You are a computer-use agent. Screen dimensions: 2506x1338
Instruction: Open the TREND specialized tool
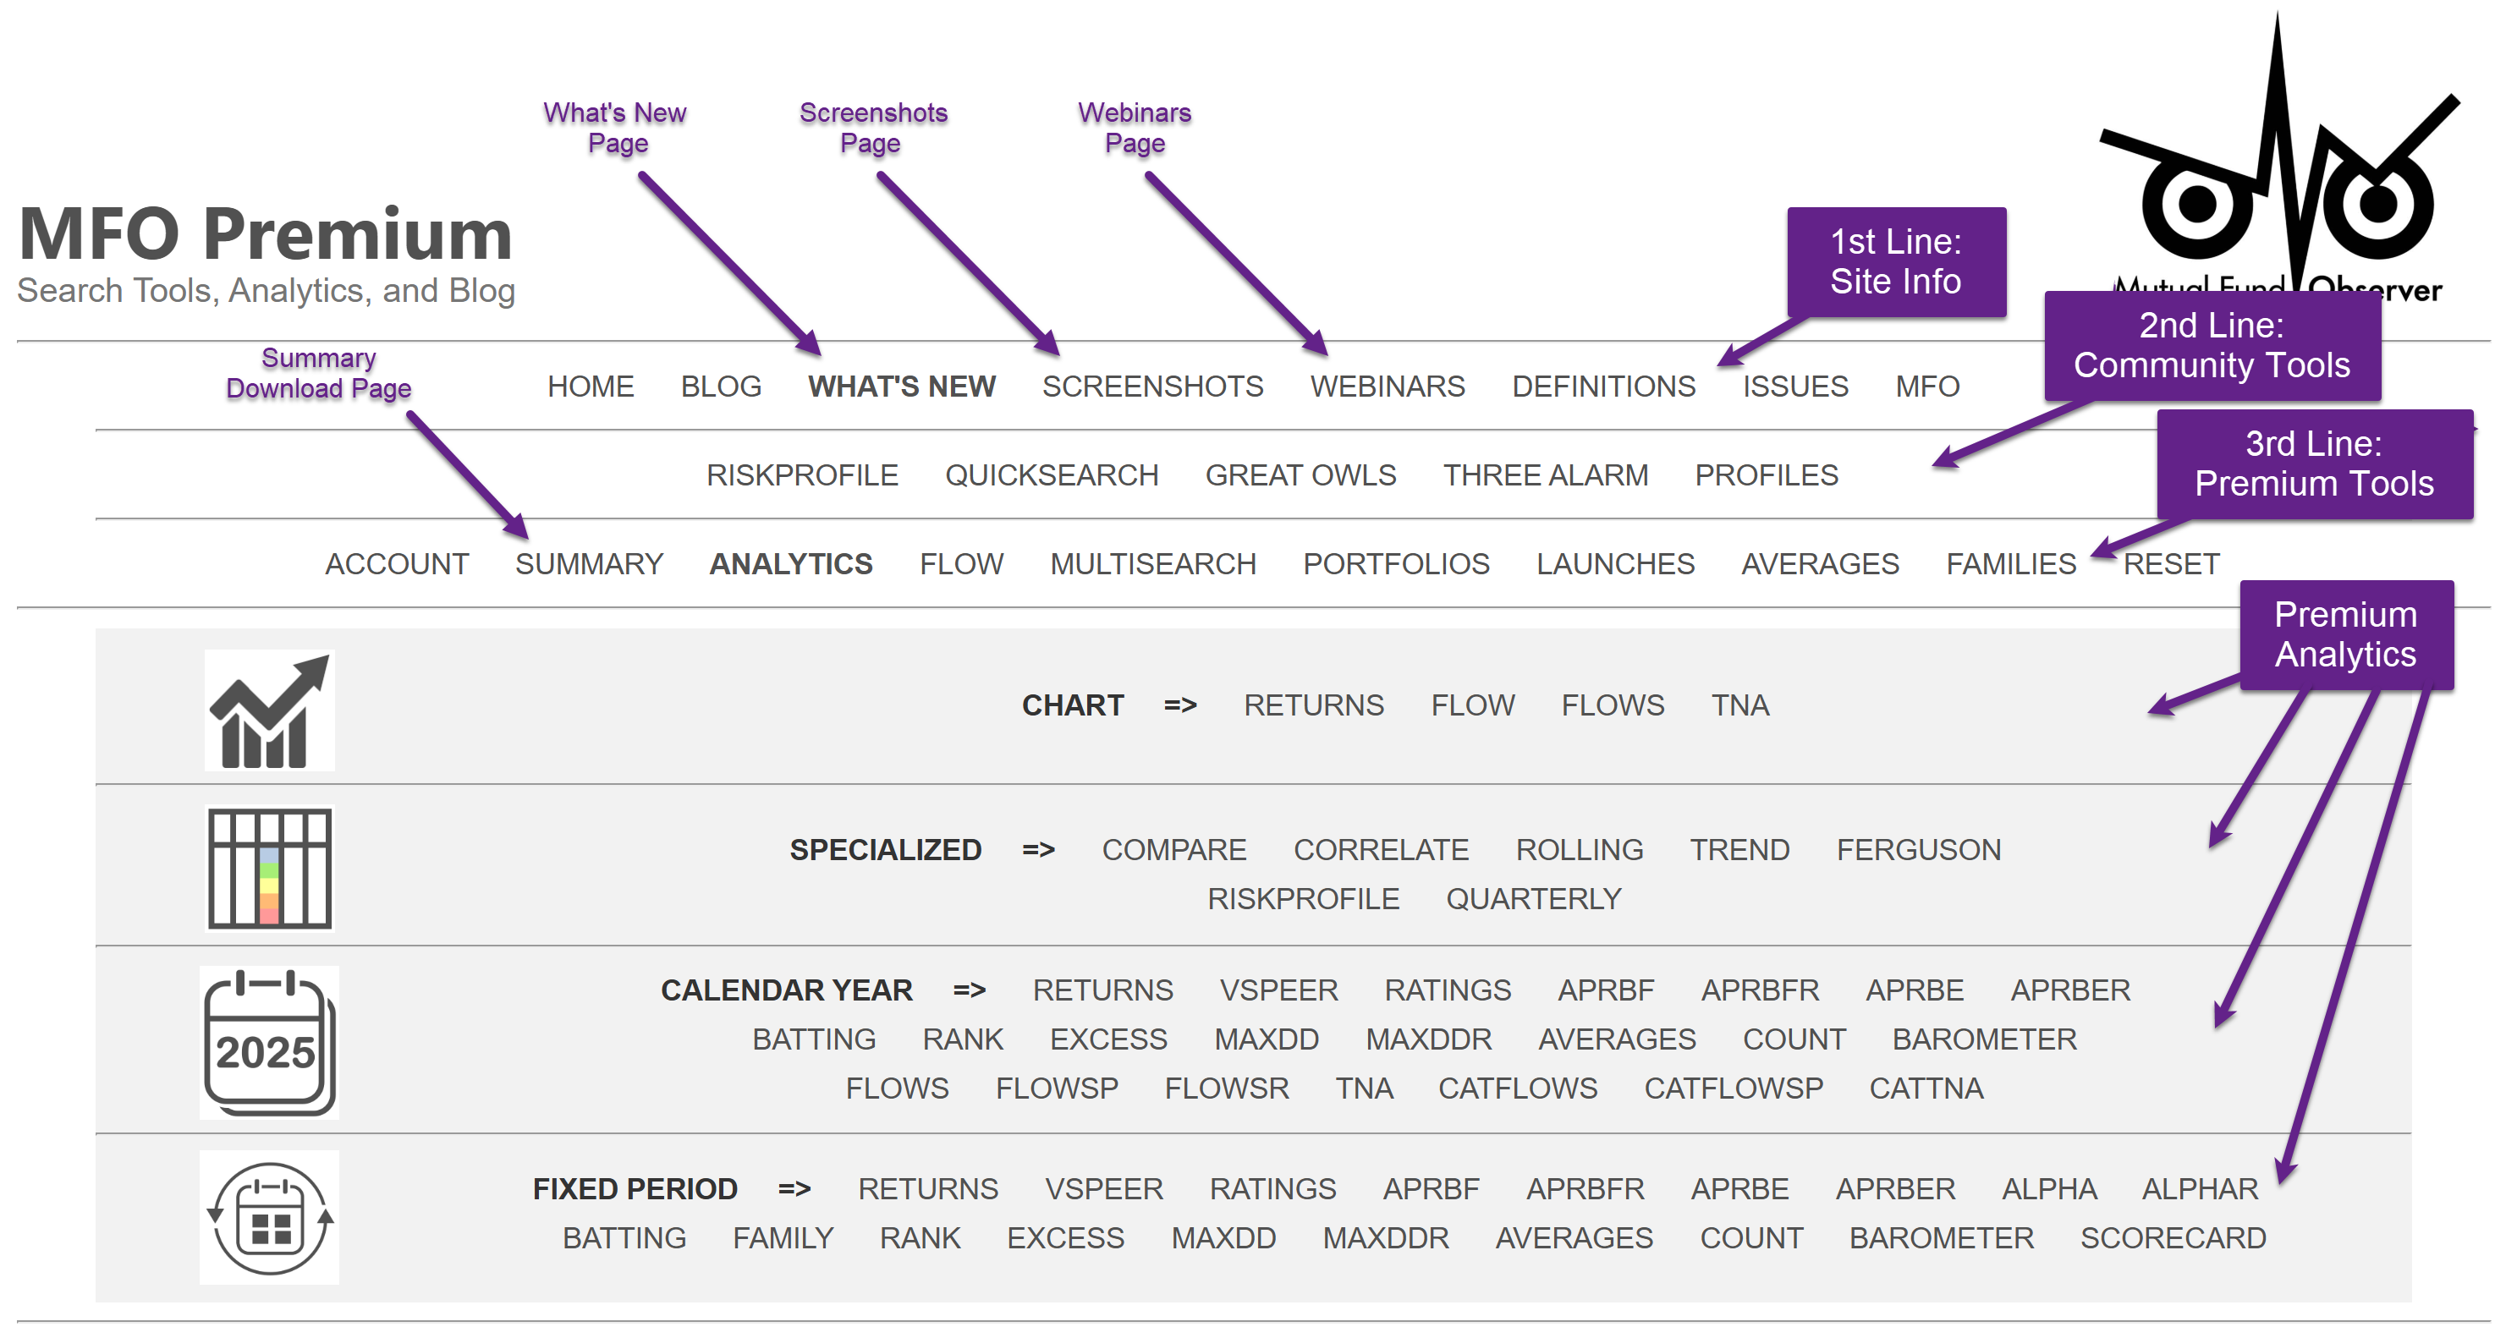pos(1739,850)
